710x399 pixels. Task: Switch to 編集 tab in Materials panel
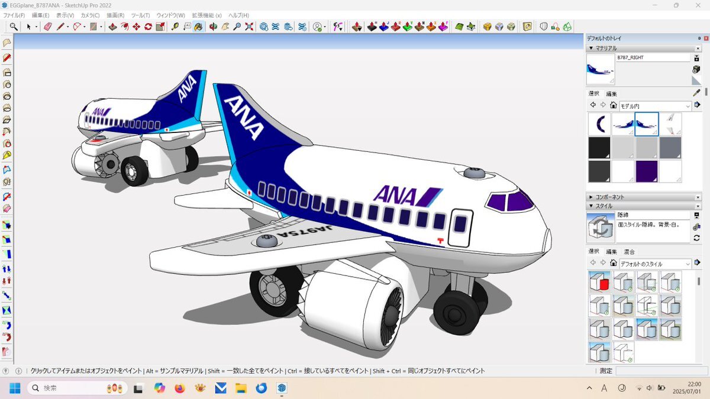pos(611,93)
